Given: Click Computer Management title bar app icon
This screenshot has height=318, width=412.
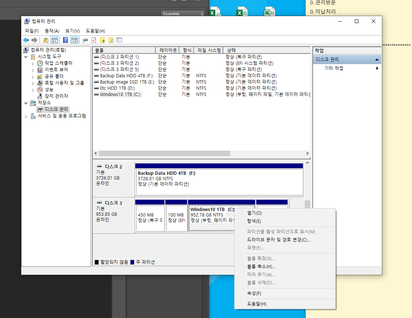Looking at the screenshot, I should pyautogui.click(x=27, y=21).
